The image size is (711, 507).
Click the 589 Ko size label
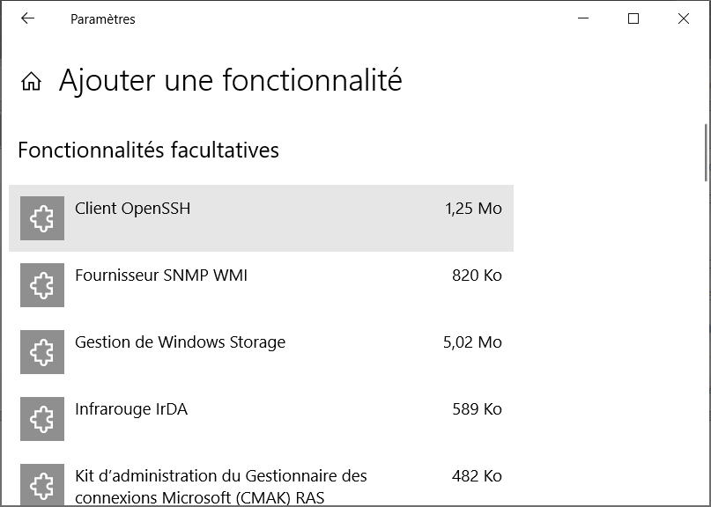point(477,409)
